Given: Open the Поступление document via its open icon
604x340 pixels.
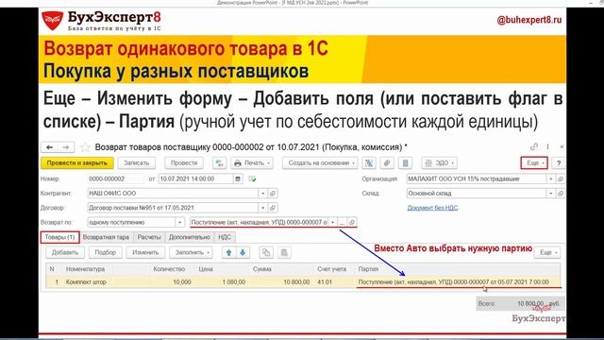Looking at the screenshot, I should (352, 223).
